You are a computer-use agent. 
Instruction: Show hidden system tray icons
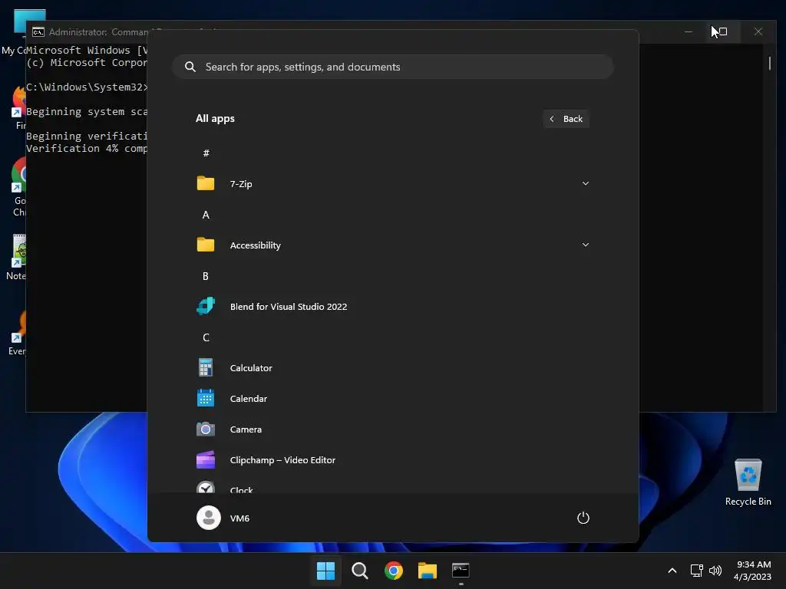point(672,571)
